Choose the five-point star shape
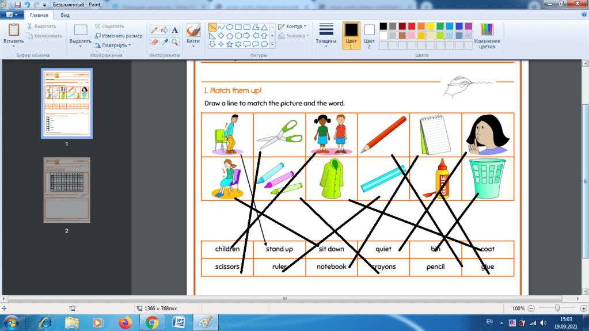Viewport: 589px width, 331px height. tap(229, 44)
